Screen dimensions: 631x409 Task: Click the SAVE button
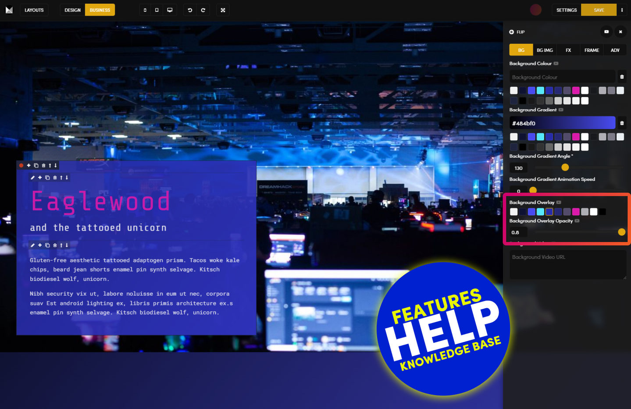tap(599, 10)
